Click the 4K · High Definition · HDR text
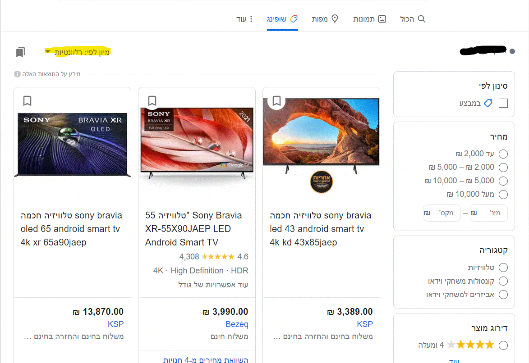 coord(201,271)
